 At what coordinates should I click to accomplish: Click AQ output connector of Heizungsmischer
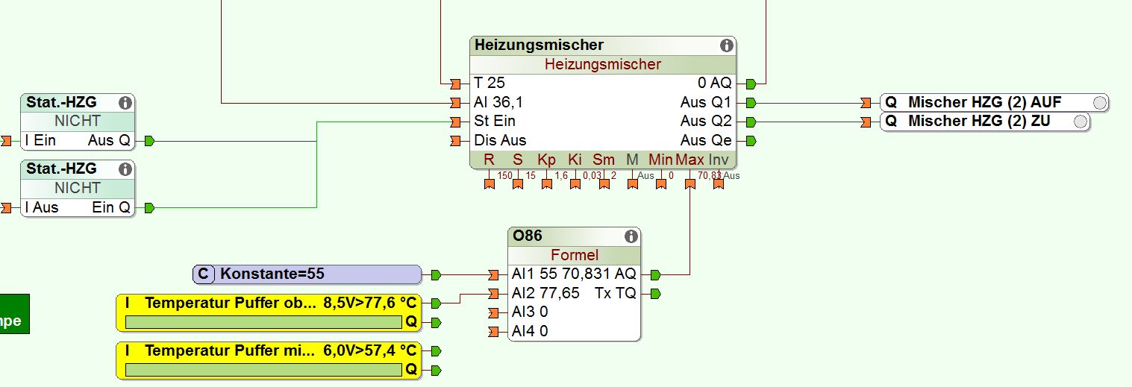(x=751, y=84)
